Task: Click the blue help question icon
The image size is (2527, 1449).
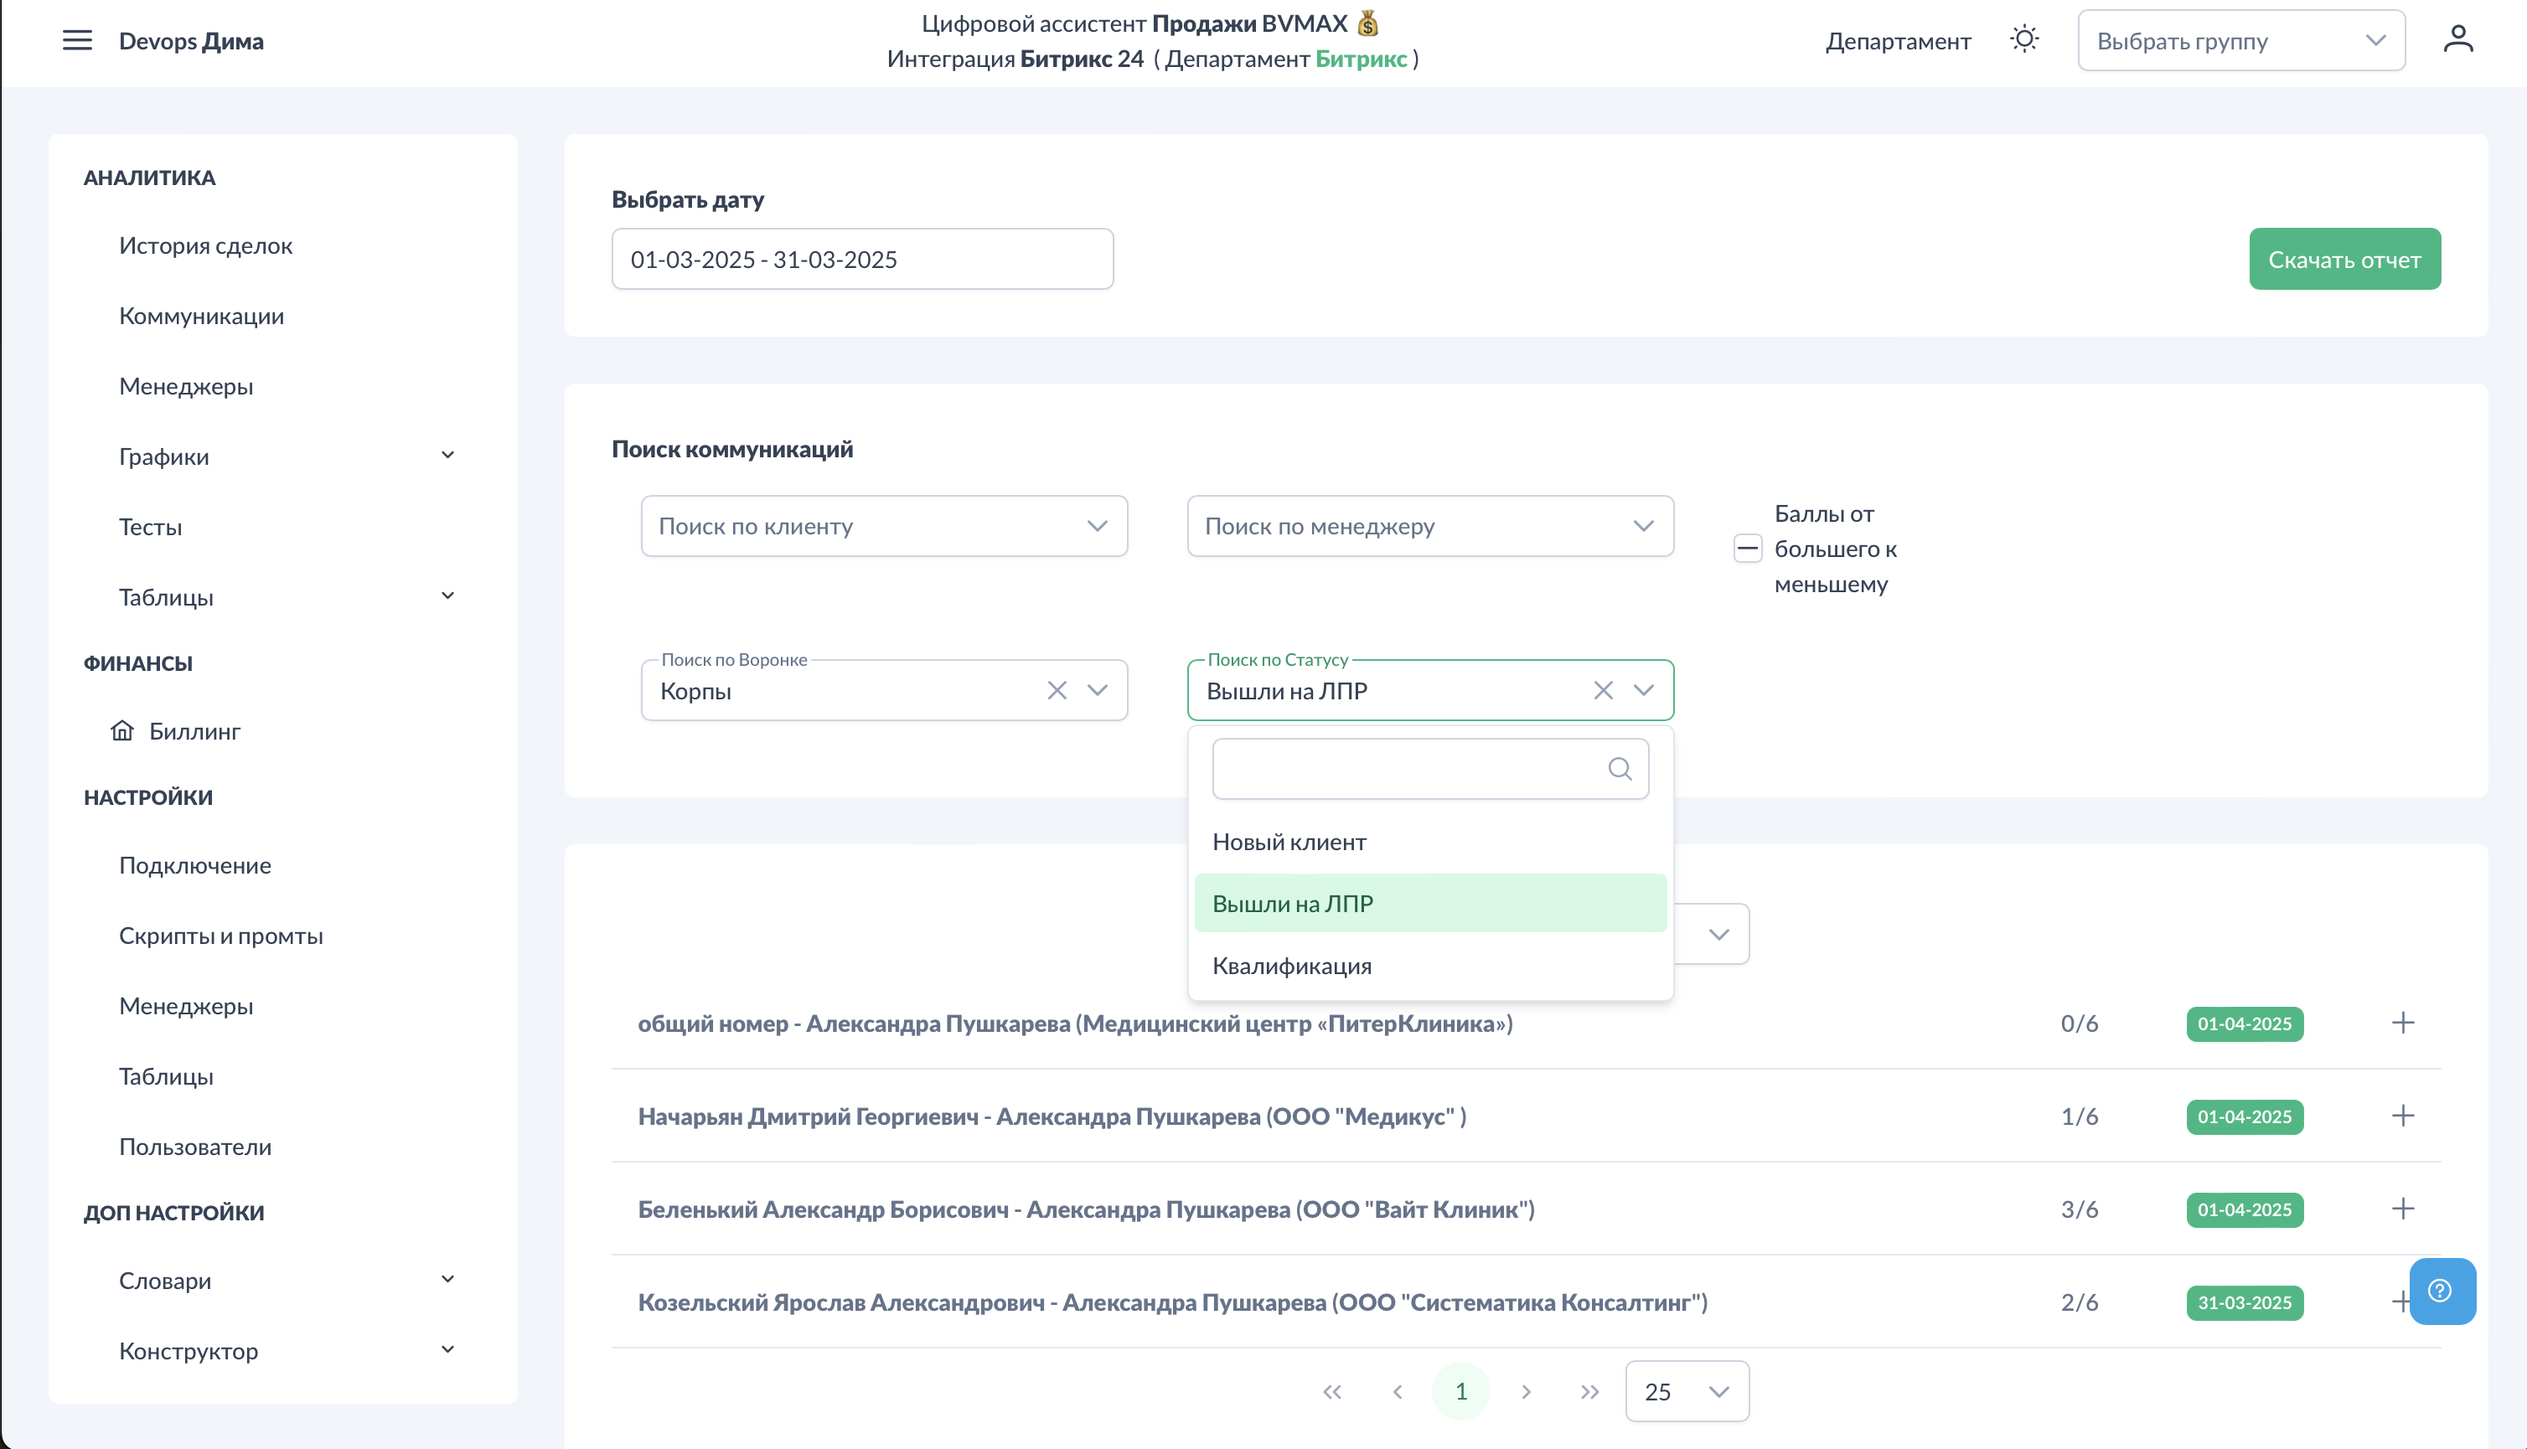Action: [x=2441, y=1291]
